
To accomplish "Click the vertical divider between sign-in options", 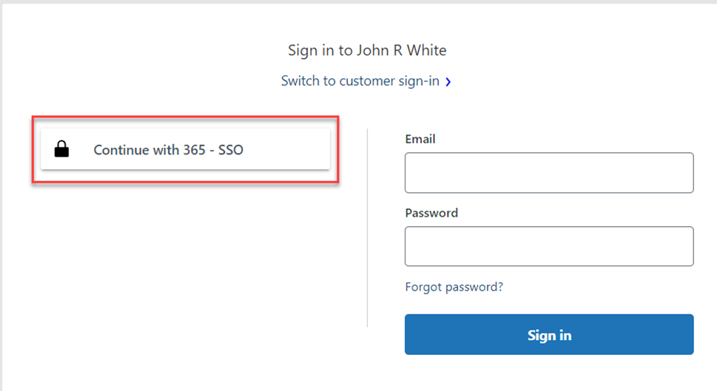I will click(368, 228).
